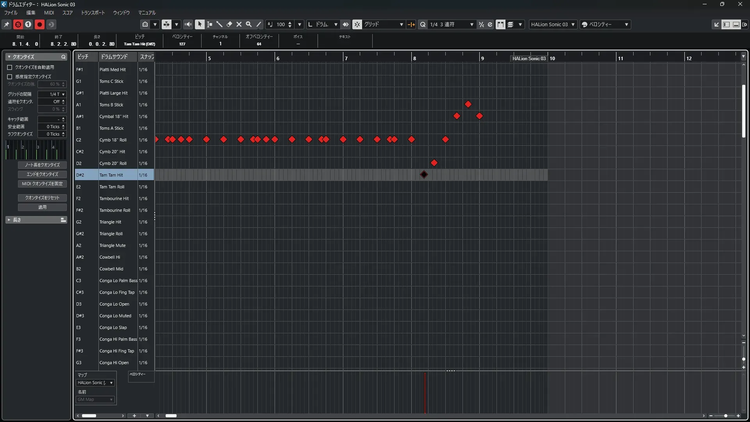
Task: Open the HALion Sonic map dropdown
Action: point(95,383)
